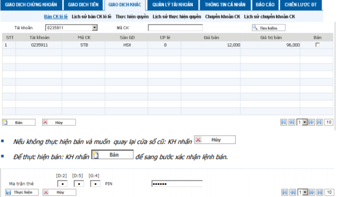This screenshot has width=337, height=197.
Task: Click last-page arrow in bottom pagination bar
Action: (319, 192)
